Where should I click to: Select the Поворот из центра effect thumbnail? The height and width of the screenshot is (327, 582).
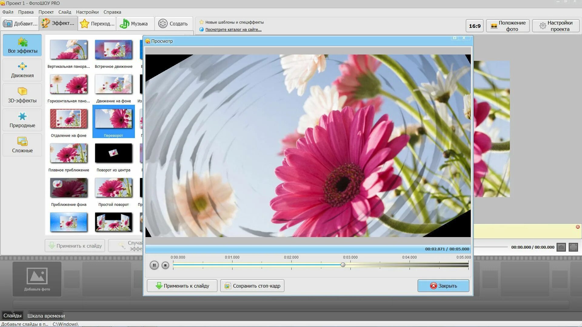click(x=113, y=154)
